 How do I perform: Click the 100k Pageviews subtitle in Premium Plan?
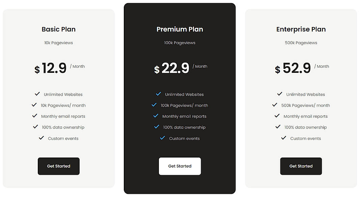180,43
